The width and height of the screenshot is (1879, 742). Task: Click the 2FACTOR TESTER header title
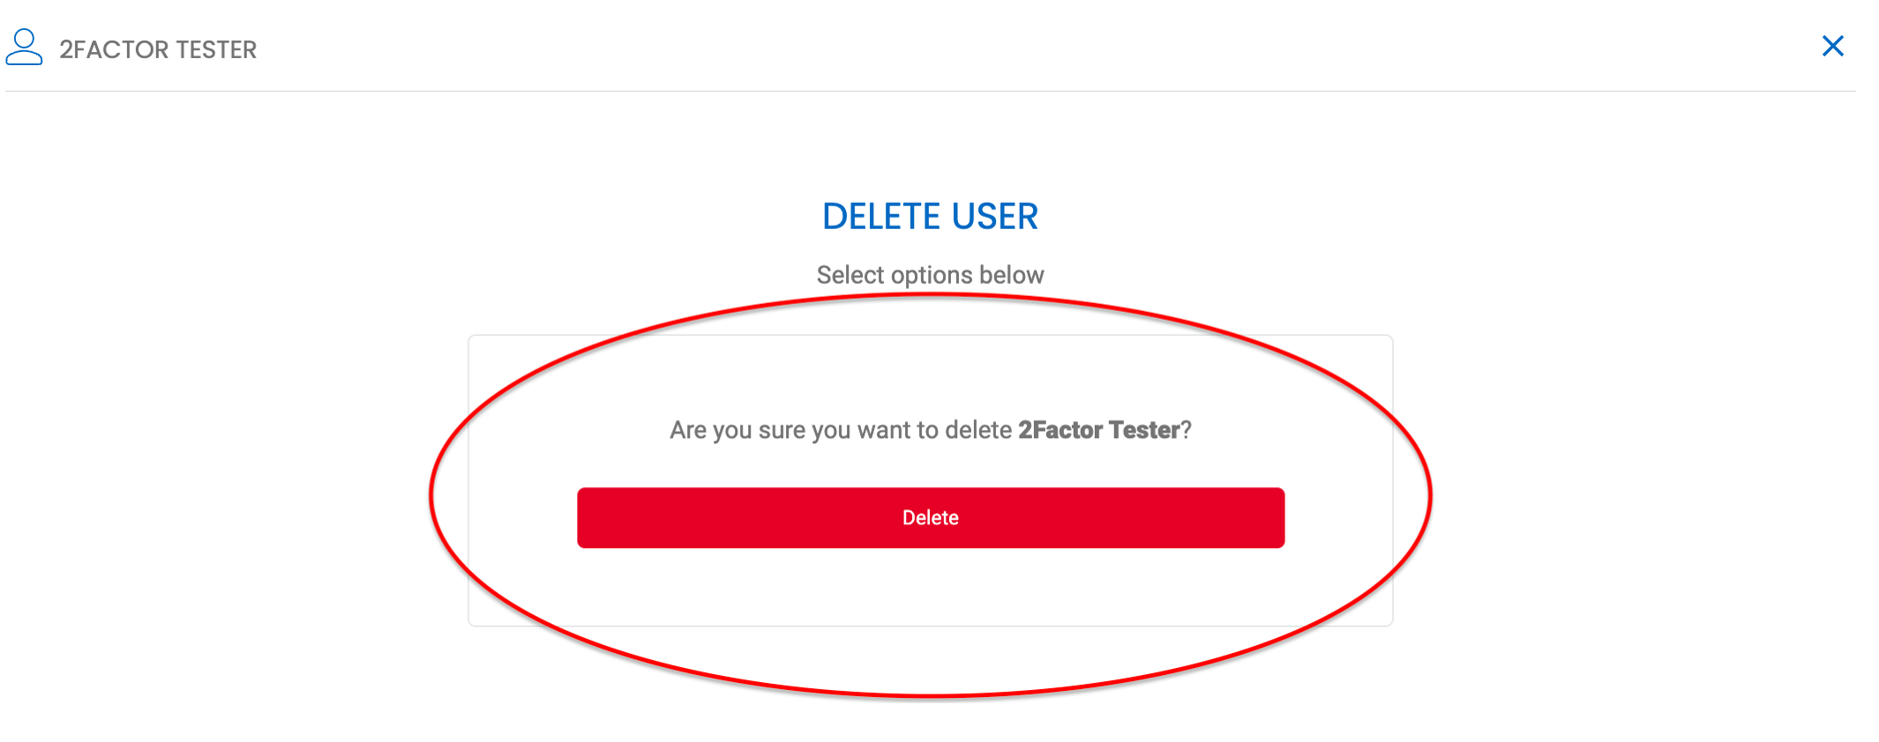tap(158, 49)
